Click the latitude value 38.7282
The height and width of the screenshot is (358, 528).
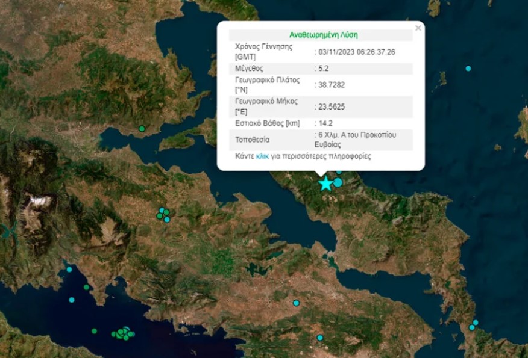[x=332, y=85]
